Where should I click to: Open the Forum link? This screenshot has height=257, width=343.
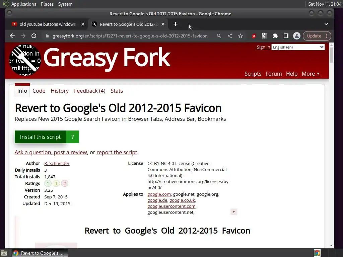click(x=274, y=74)
